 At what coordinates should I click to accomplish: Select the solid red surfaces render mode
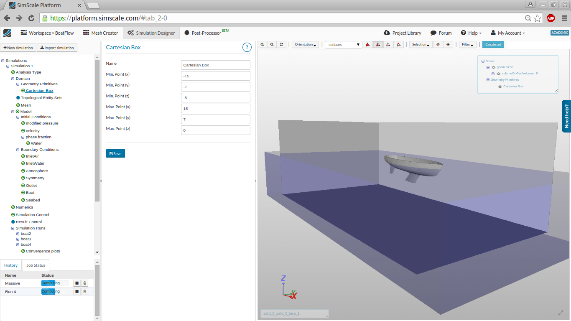[x=368, y=45]
